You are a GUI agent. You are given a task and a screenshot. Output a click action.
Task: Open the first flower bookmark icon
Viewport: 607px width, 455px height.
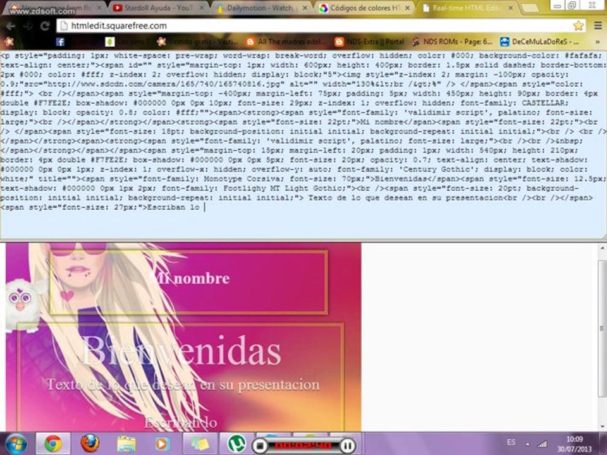[x=8, y=42]
